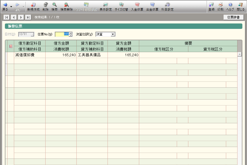Open 表示設定 display settings
Image resolution: width=247 pixels, height=165 pixels.
(105, 7)
